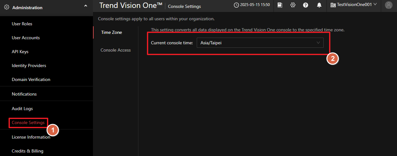
Task: Switch to the Console Access tab
Action: point(116,50)
